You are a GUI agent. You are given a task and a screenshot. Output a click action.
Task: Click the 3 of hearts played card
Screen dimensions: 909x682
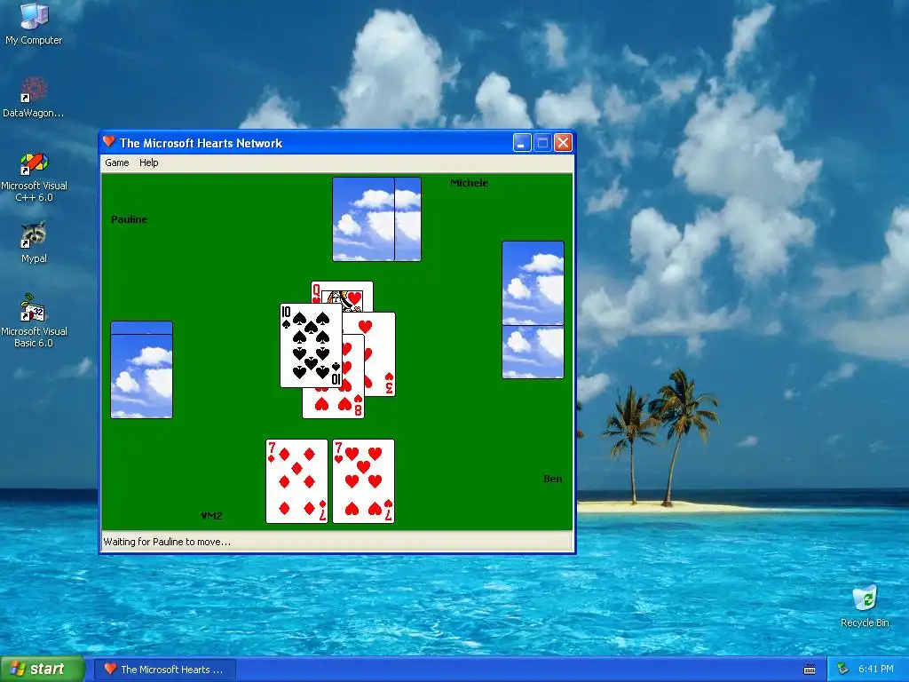coord(380,355)
